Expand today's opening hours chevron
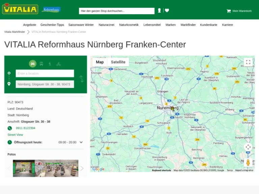 [81, 142]
